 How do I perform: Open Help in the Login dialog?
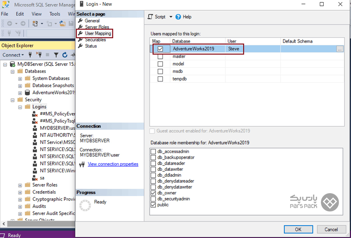click(184, 17)
